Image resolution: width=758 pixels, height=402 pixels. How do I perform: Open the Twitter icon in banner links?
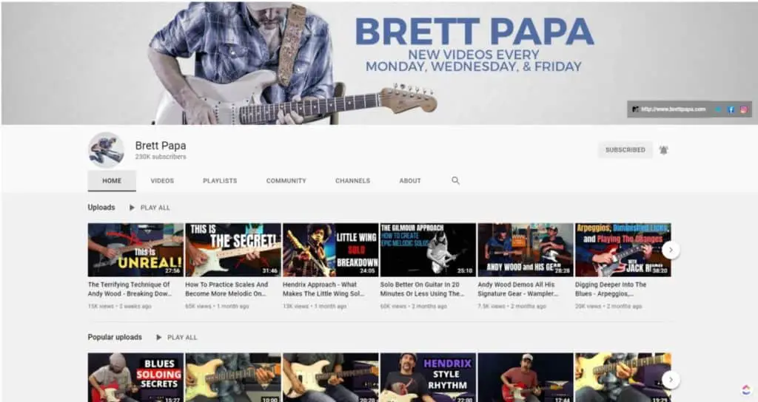pyautogui.click(x=718, y=109)
